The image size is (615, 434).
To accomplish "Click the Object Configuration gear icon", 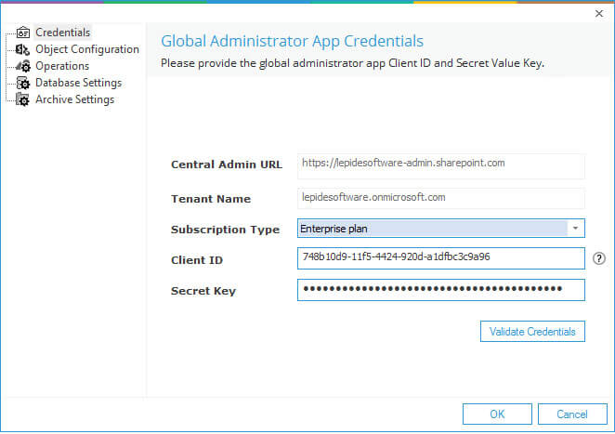I will 24,49.
